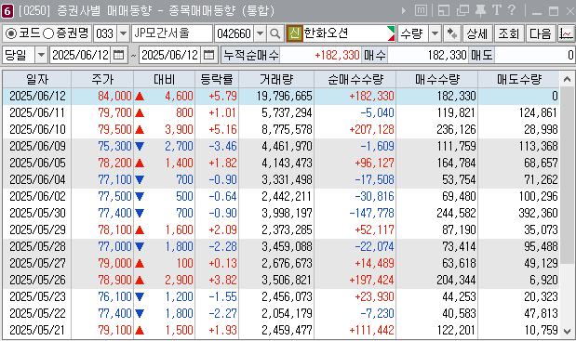The image size is (576, 341).
Task: Select the 증권명 radio button
Action: pos(48,33)
